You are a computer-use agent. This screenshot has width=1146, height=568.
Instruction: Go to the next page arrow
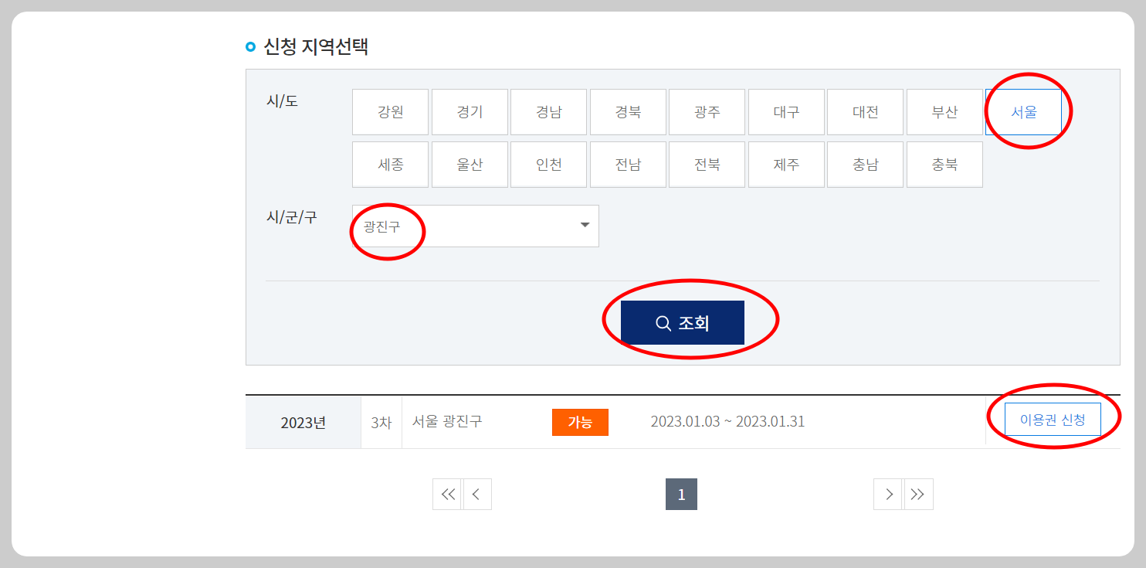[x=888, y=495]
